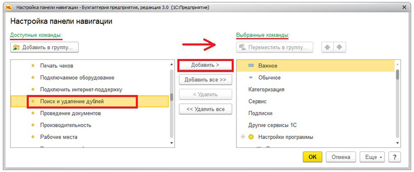Select Настройки программы group
414x172 pixels.
point(316,137)
